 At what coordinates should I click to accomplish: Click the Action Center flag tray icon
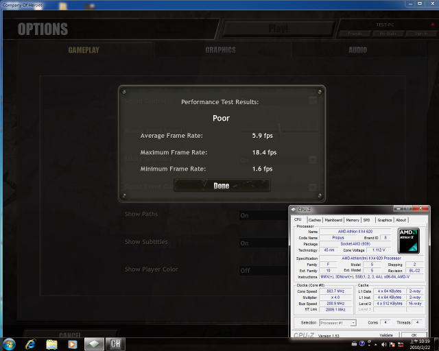[x=392, y=344]
